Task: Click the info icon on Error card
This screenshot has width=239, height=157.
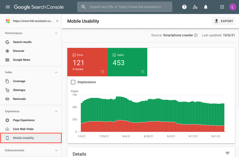Action: point(102,72)
